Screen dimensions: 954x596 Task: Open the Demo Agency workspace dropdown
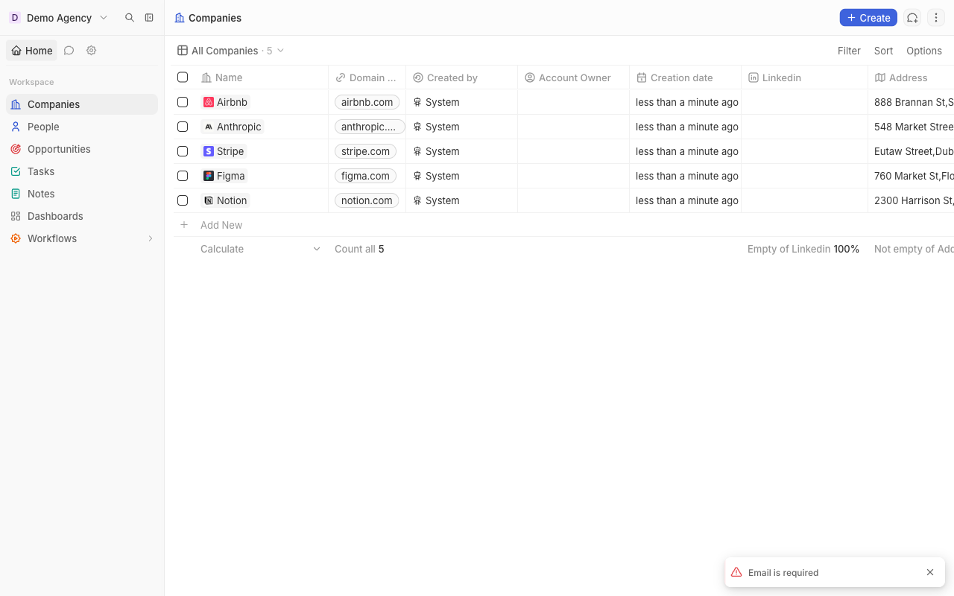click(x=60, y=18)
